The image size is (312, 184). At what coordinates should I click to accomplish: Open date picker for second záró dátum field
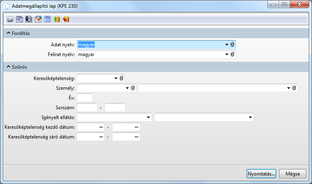[136, 136]
